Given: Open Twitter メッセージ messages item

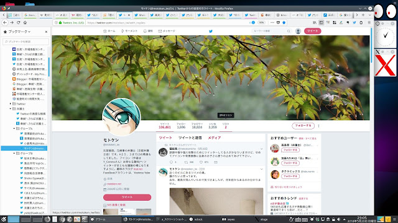Looking at the screenshot, I should click(x=167, y=31).
